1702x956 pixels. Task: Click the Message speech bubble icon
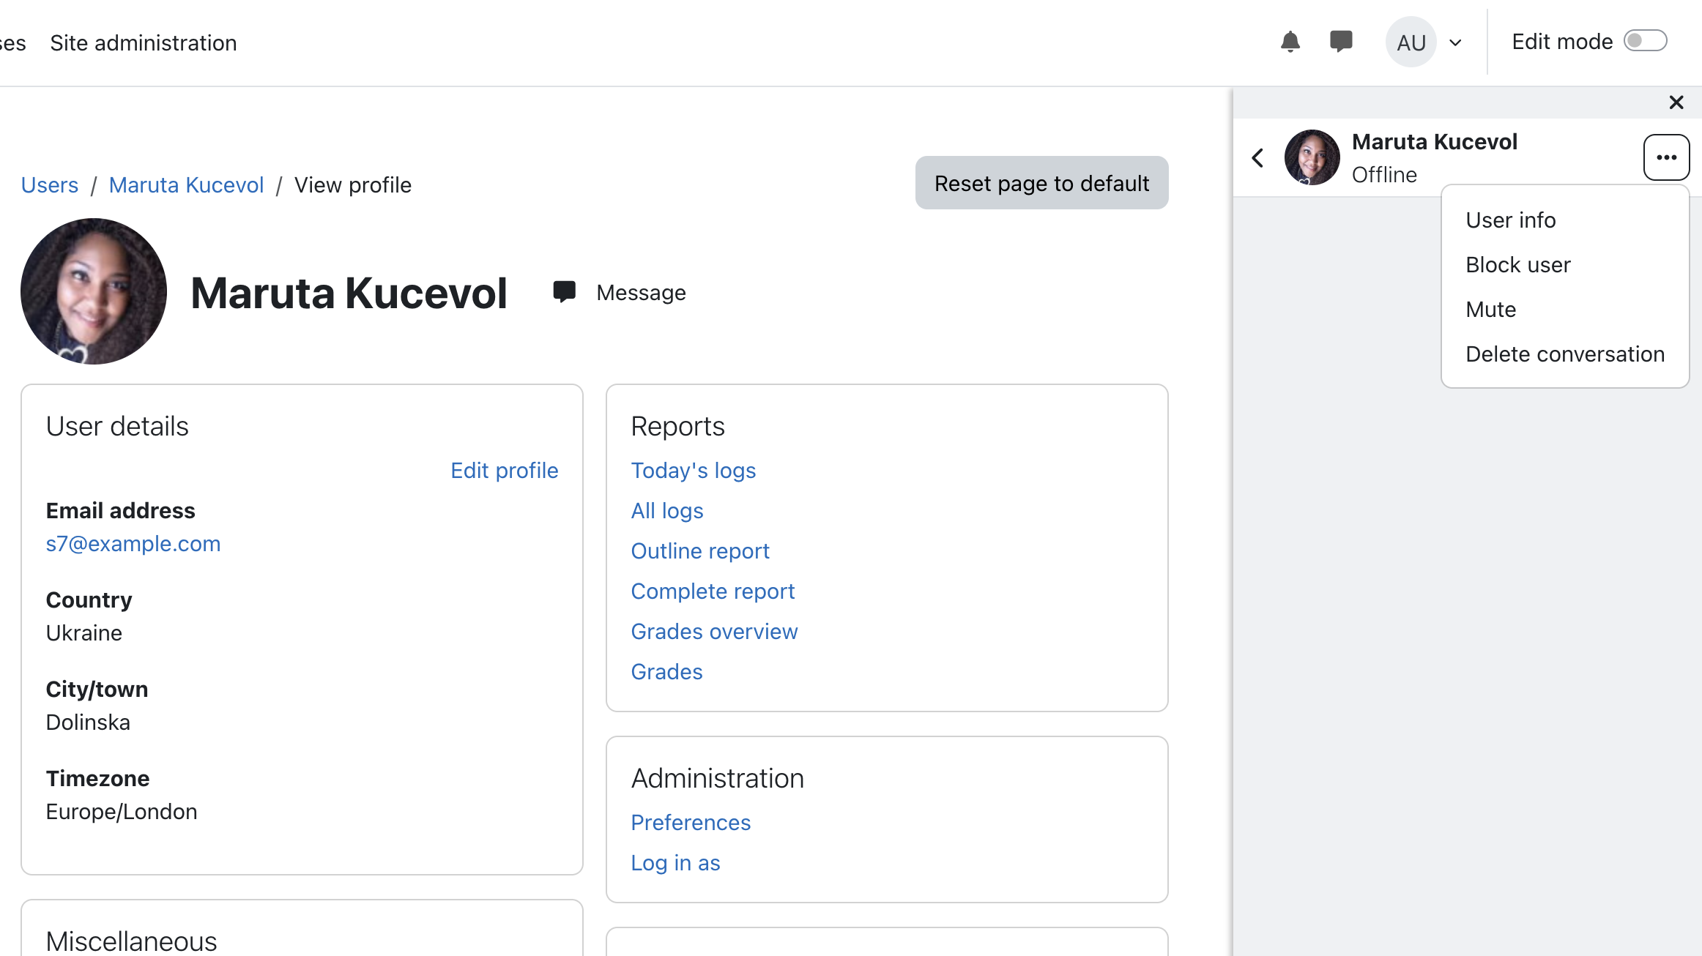point(564,292)
